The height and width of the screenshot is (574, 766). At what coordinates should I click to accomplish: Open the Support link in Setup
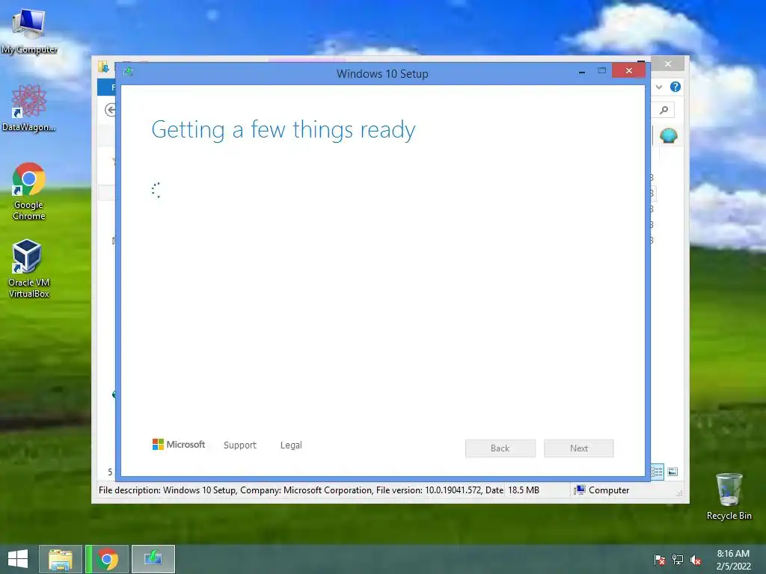pos(240,445)
